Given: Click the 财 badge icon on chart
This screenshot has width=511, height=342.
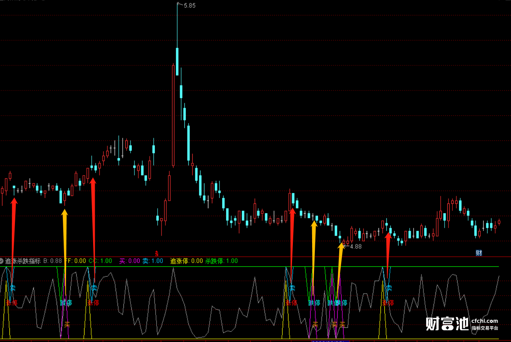Looking at the screenshot, I should (x=479, y=253).
